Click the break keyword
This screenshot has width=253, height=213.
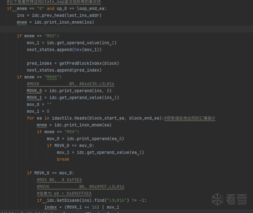[x=63, y=159]
